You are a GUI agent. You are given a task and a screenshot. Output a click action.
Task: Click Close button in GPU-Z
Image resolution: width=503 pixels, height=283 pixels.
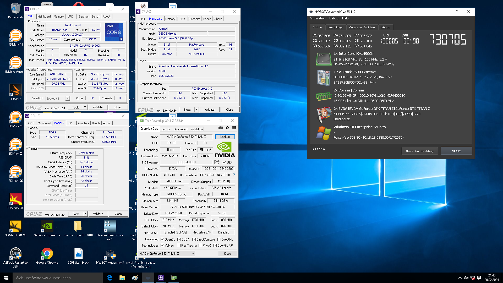tap(227, 254)
